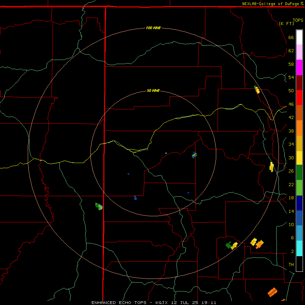Click the '12 JUL 25 19:11' timestamp
305x305 pixels.
[194, 303]
